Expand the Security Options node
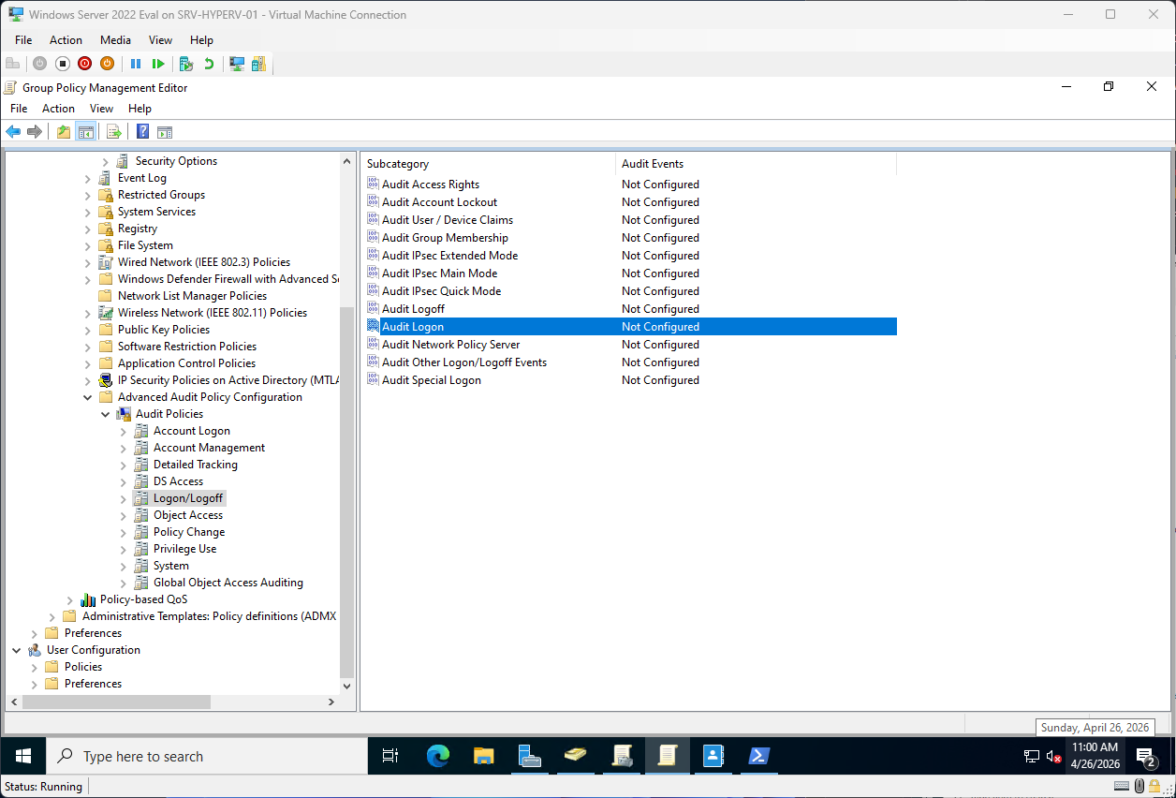This screenshot has height=798, width=1176. pos(106,161)
